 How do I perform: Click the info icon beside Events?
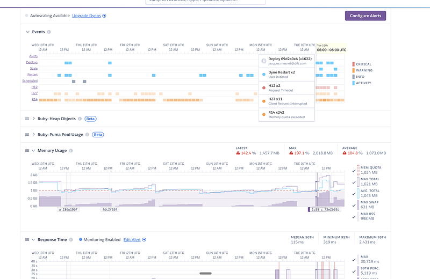point(49,32)
